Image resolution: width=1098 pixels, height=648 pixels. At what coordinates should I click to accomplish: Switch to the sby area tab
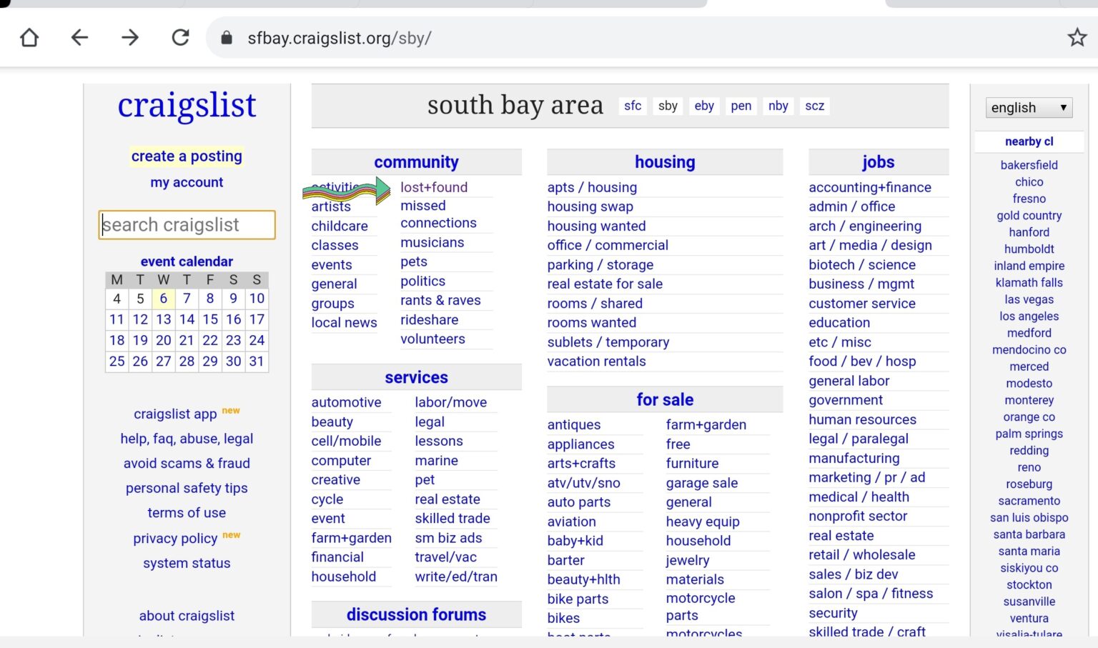click(668, 106)
